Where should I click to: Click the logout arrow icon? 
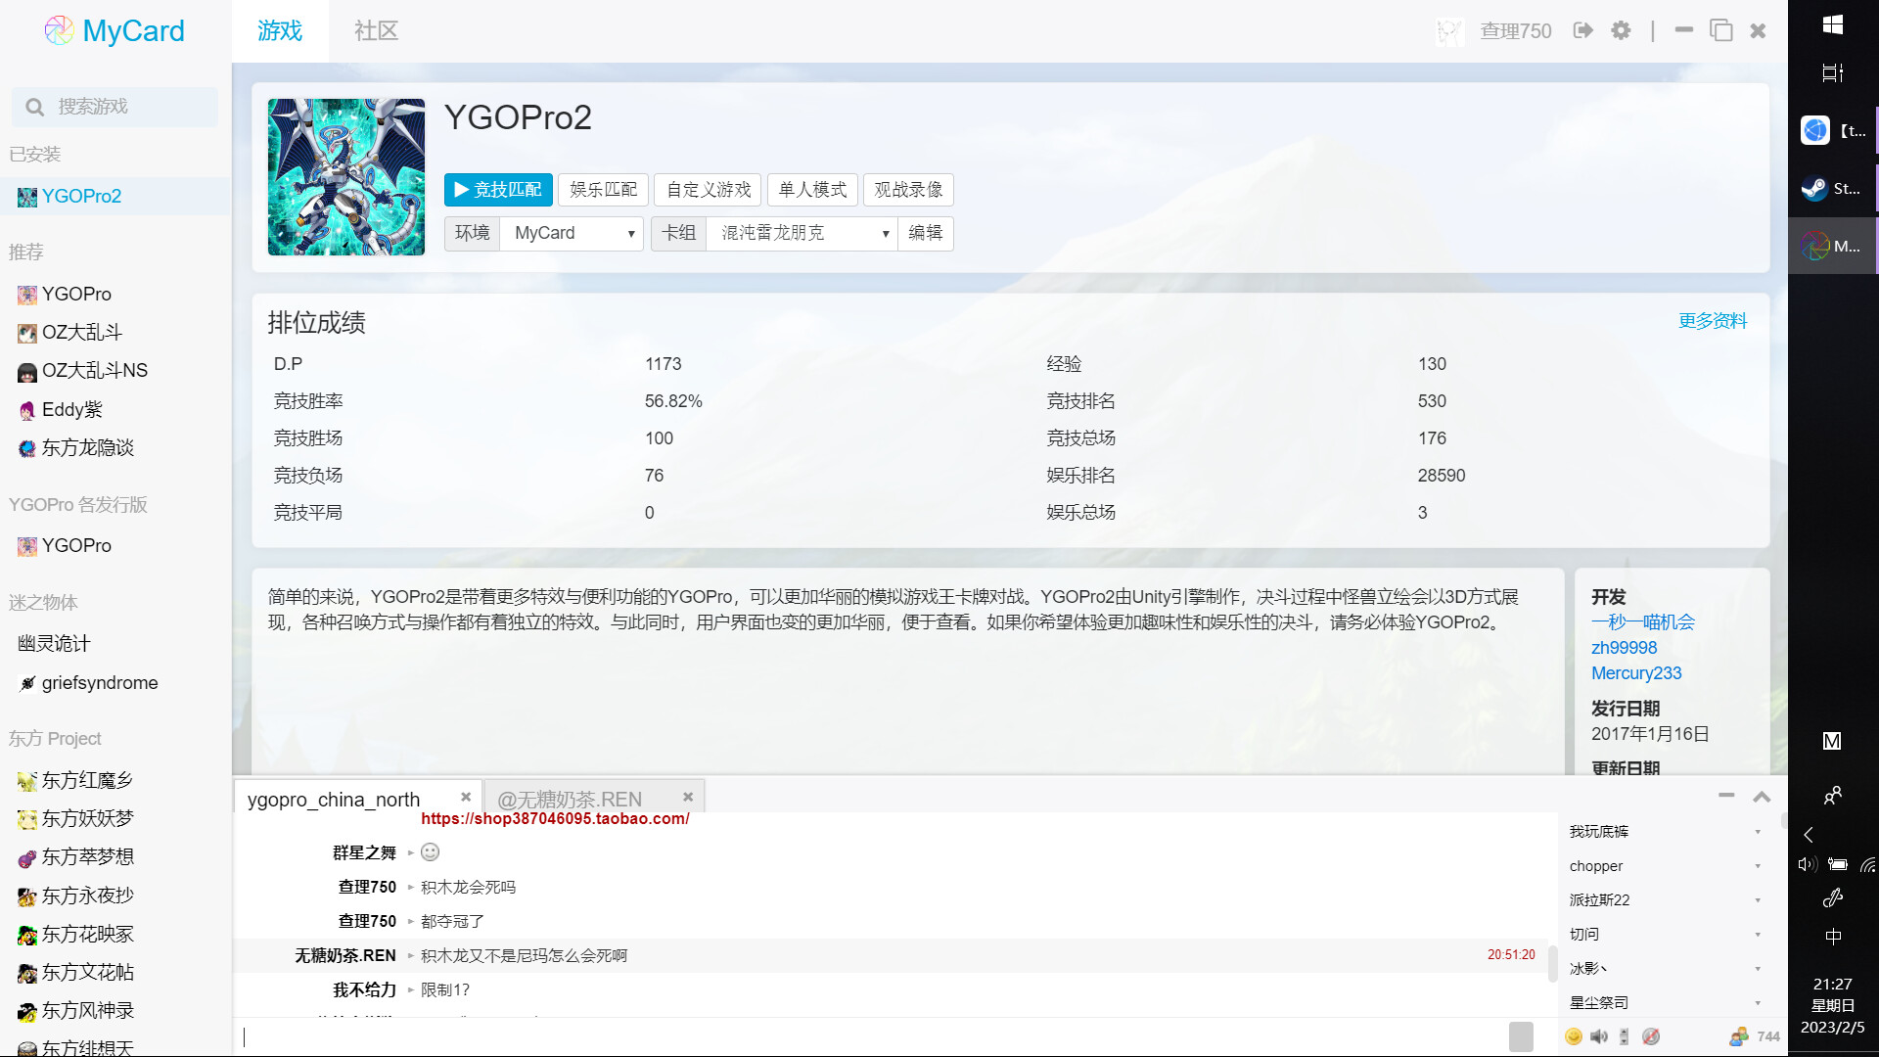coord(1582,30)
